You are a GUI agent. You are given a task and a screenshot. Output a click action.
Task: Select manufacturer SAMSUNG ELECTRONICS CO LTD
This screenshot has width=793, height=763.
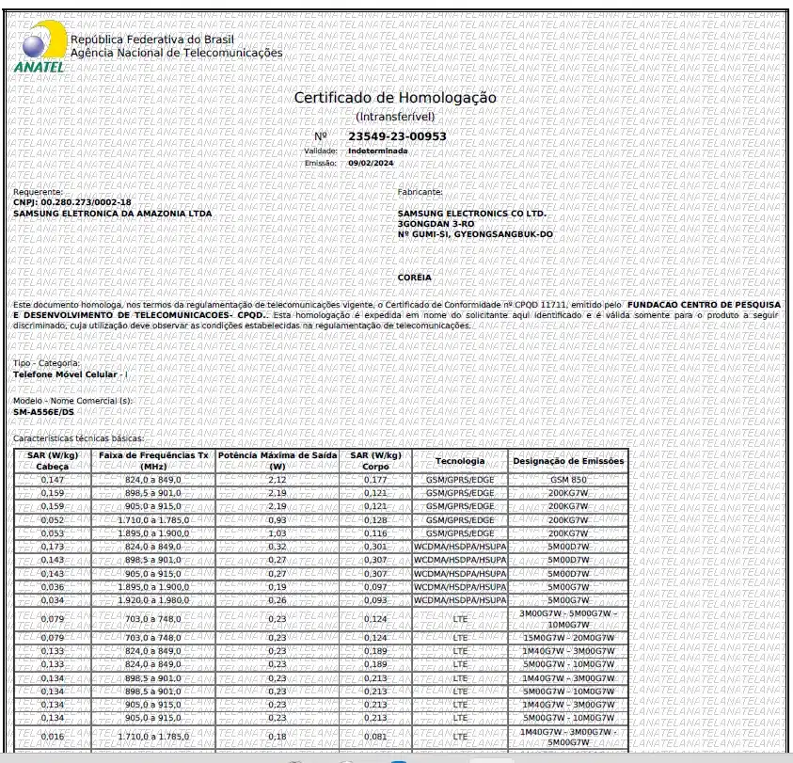470,215
